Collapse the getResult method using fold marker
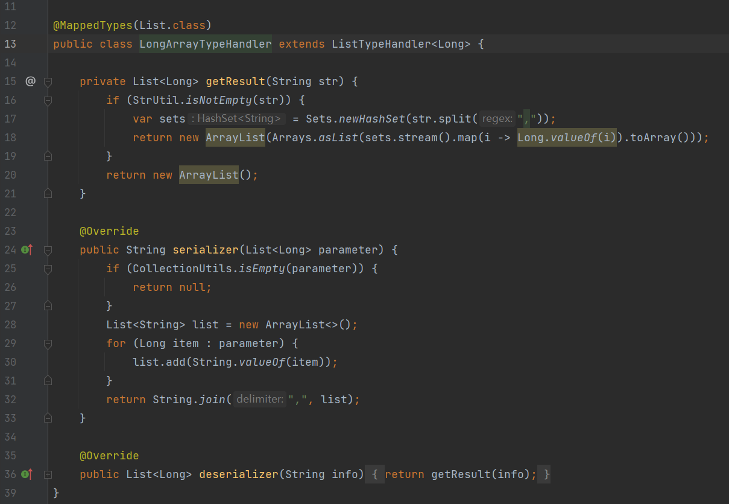This screenshot has width=729, height=504. (x=48, y=81)
